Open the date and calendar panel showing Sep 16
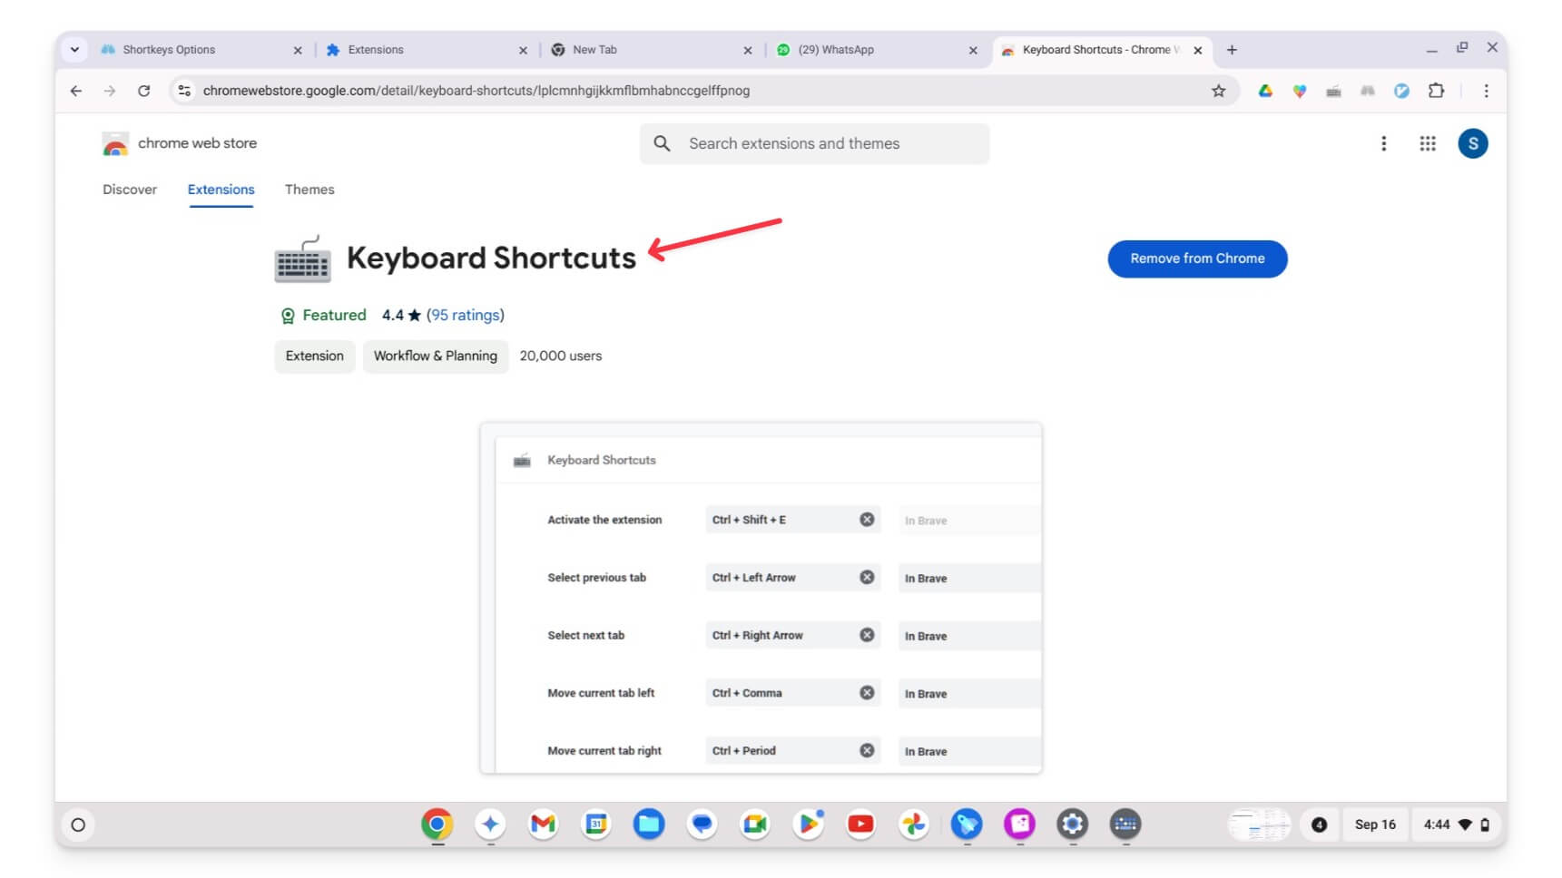Viewport: 1562px width, 878px height. 1375,824
